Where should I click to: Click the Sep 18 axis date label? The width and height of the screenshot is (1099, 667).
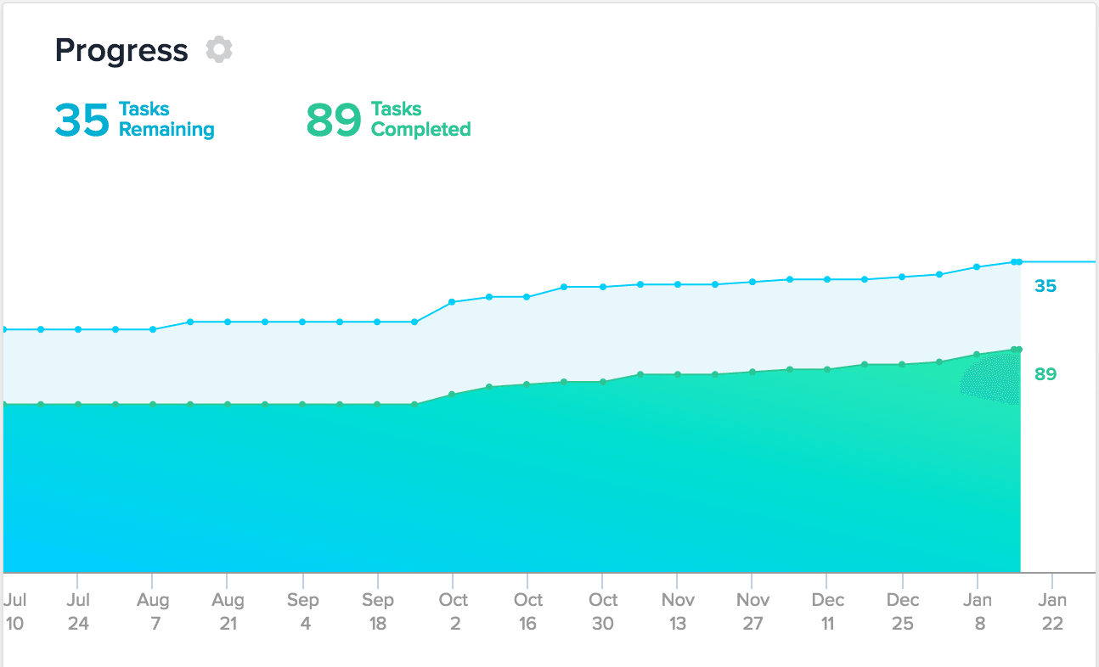click(378, 612)
